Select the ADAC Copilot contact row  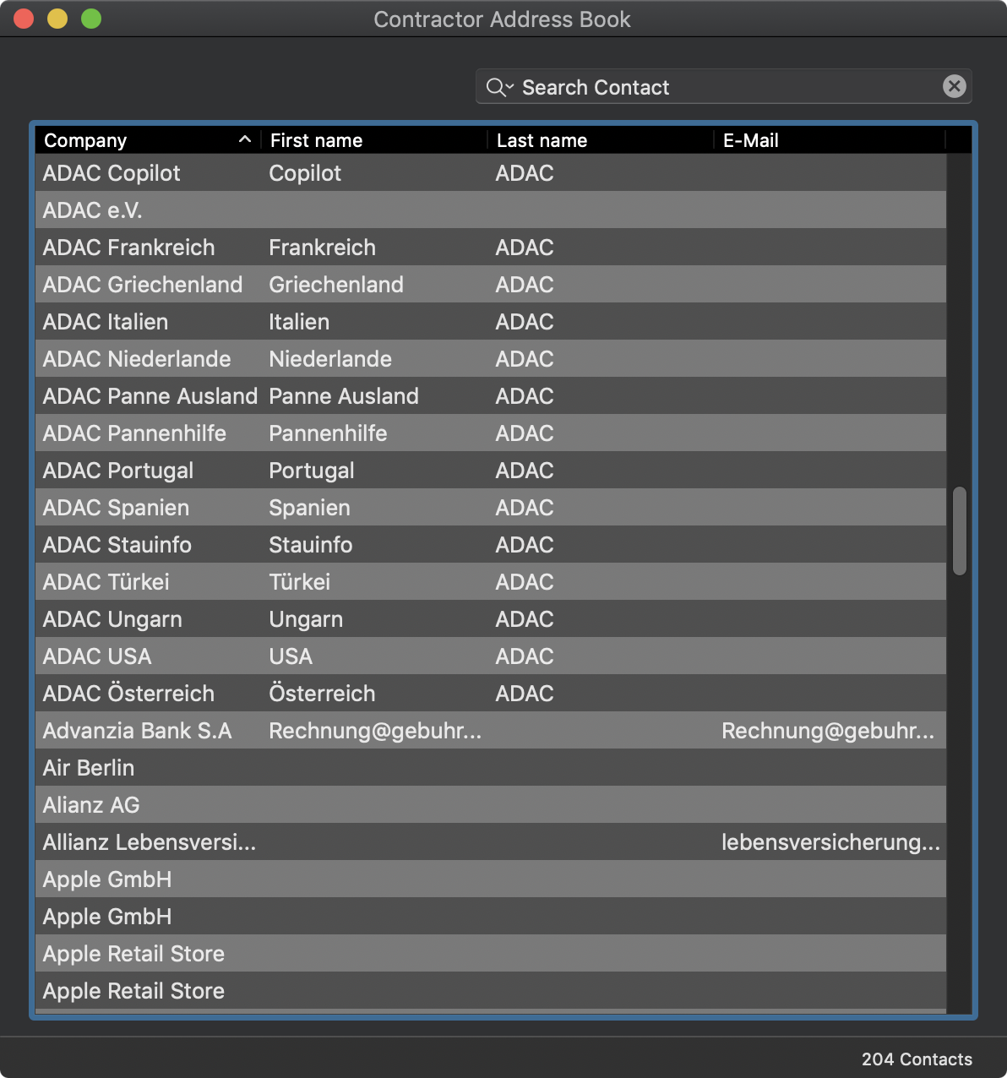[490, 172]
